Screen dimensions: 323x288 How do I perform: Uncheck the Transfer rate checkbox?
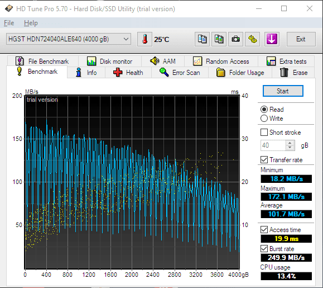coord(264,159)
